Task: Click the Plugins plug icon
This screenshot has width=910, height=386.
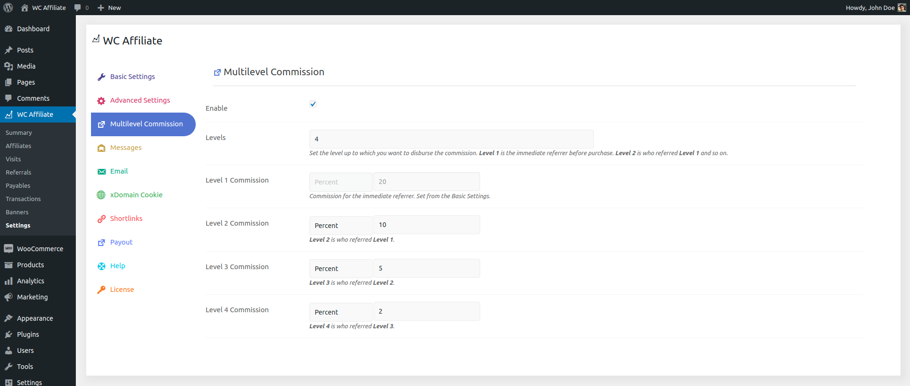Action: pyautogui.click(x=9, y=334)
